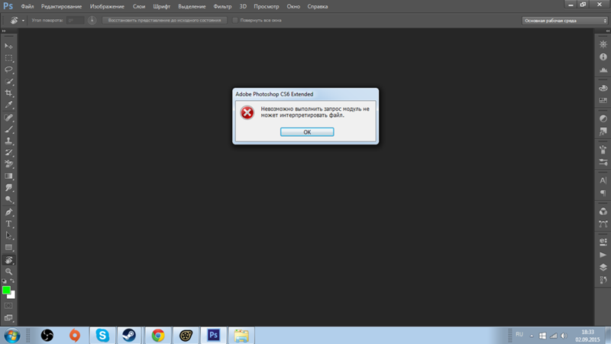611x344 pixels.
Task: Change the screen mode
Action: (8, 318)
